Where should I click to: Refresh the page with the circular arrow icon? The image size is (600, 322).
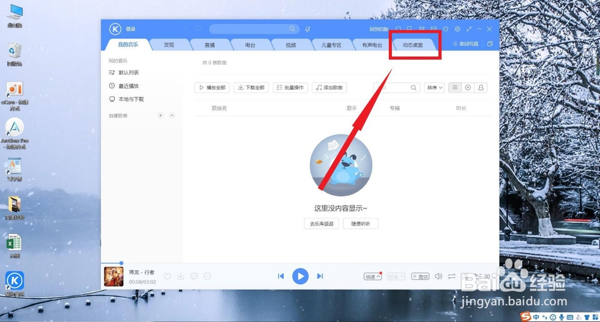coord(198,29)
